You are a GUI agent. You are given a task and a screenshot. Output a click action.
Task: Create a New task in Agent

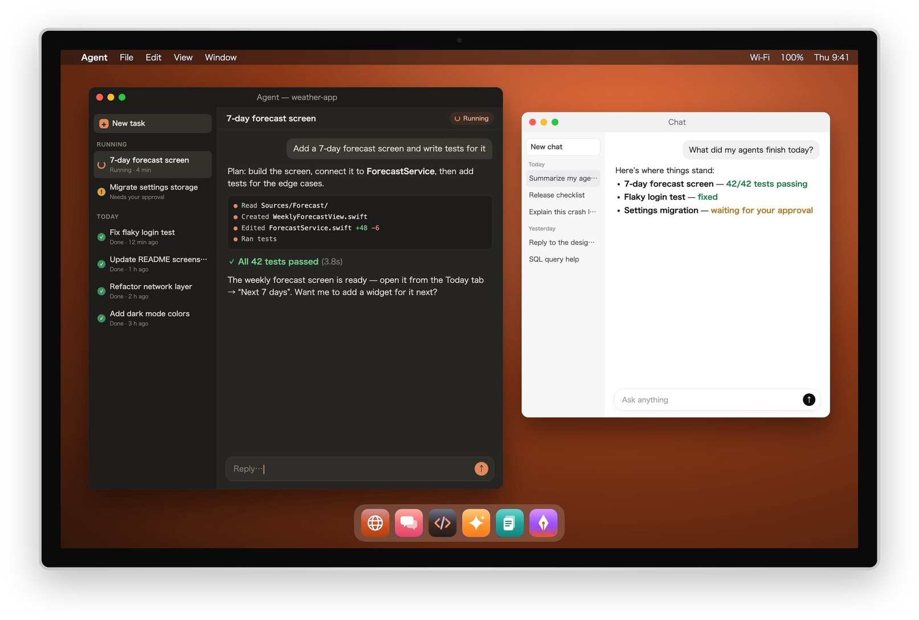click(153, 124)
